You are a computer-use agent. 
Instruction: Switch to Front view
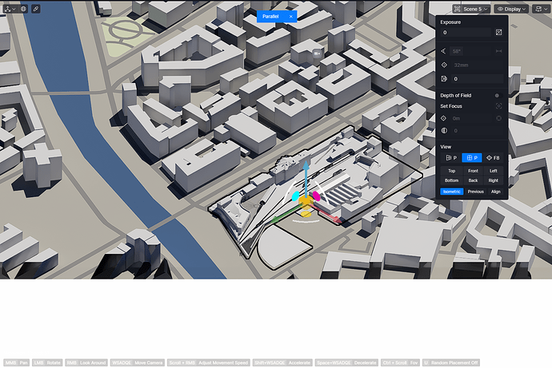[x=473, y=171]
